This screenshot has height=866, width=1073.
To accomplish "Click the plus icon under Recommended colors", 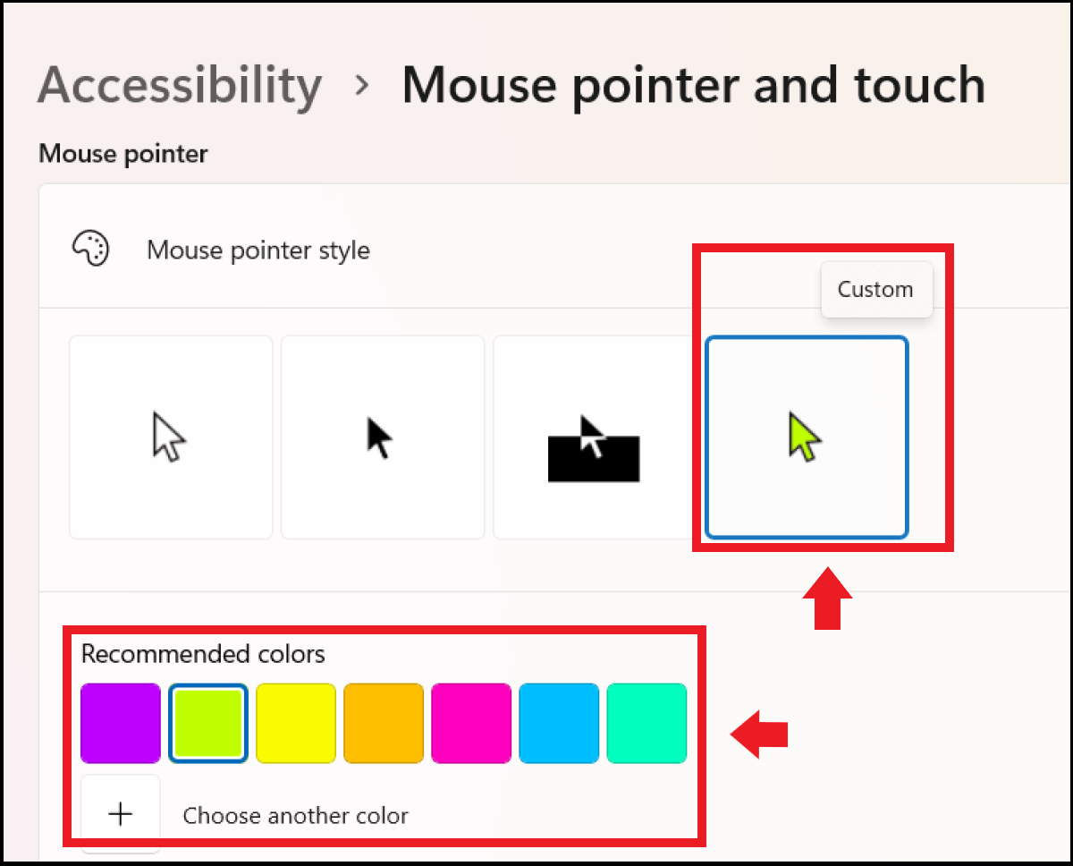I will [120, 812].
